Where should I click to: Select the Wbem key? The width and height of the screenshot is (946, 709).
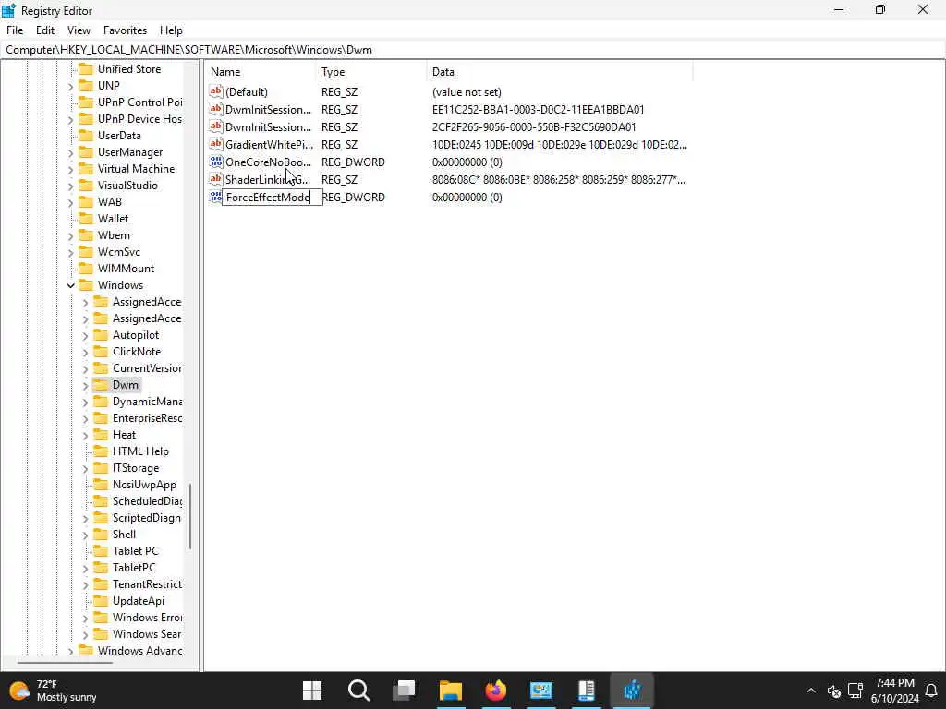click(x=114, y=235)
